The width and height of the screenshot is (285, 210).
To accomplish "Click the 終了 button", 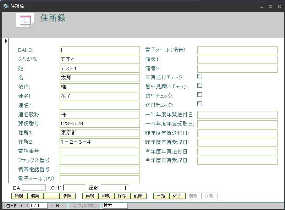I will (x=177, y=196).
